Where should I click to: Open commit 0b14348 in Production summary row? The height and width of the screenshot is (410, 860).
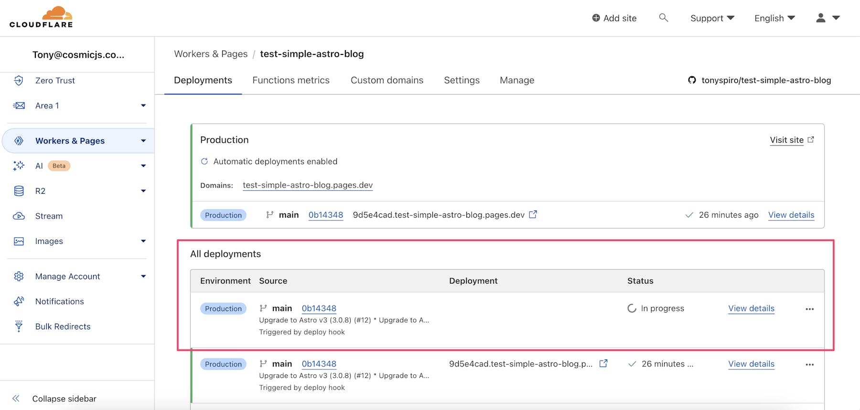click(326, 215)
